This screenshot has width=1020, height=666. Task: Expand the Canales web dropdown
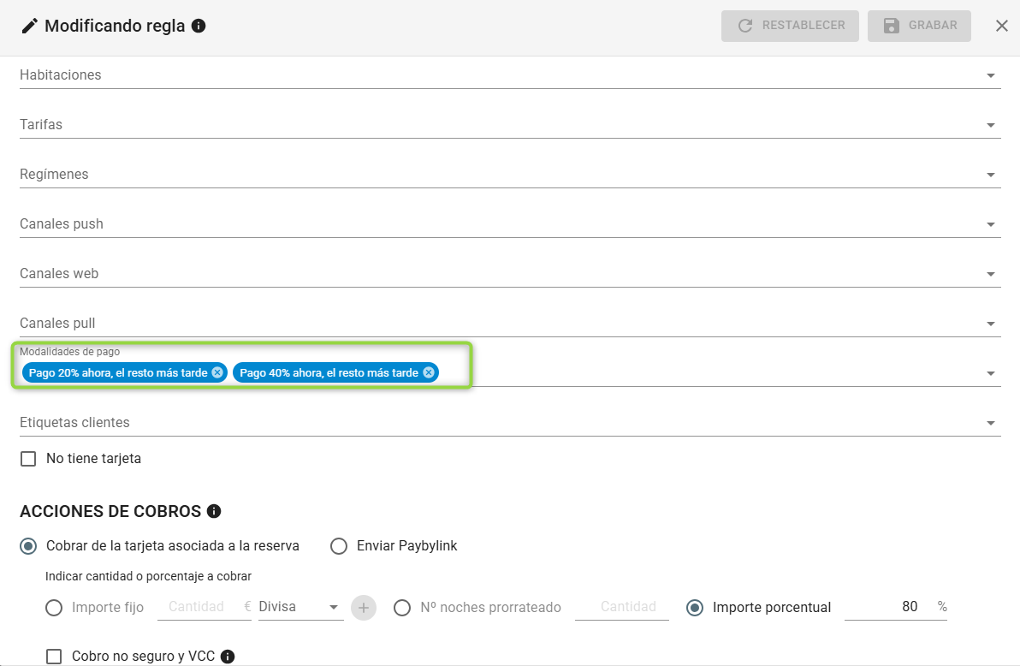pos(991,274)
